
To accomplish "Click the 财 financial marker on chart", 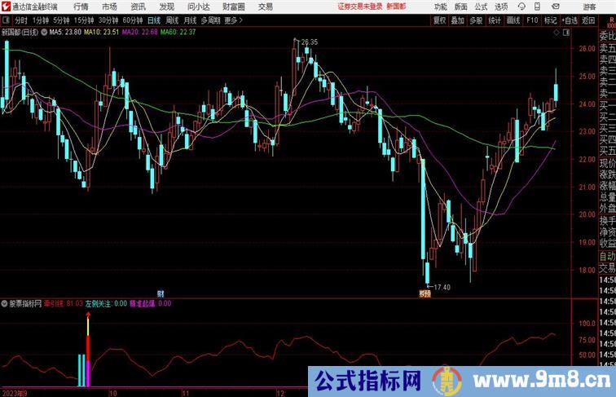I will click(x=161, y=293).
